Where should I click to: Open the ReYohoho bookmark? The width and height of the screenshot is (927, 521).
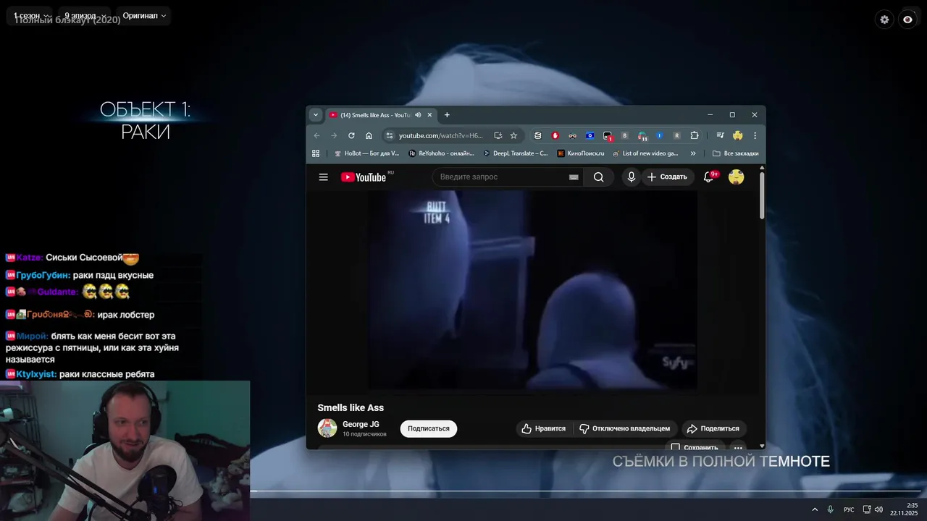pos(441,153)
